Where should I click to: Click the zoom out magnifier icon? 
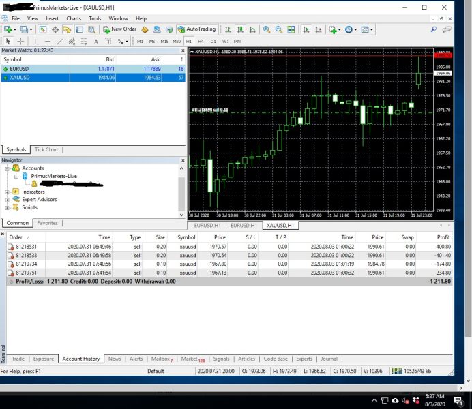[x=278, y=29]
